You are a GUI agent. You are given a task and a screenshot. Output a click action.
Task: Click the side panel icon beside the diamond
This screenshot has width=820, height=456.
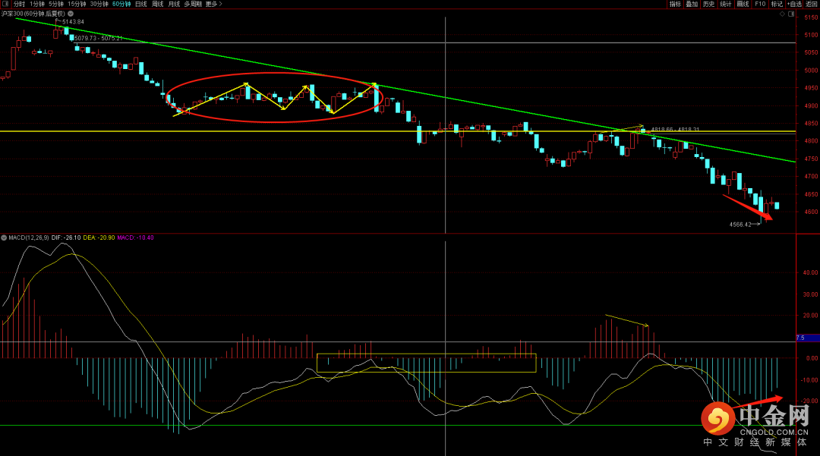pyautogui.click(x=793, y=14)
